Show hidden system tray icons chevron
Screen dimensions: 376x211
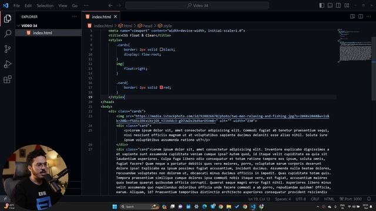click(x=318, y=206)
